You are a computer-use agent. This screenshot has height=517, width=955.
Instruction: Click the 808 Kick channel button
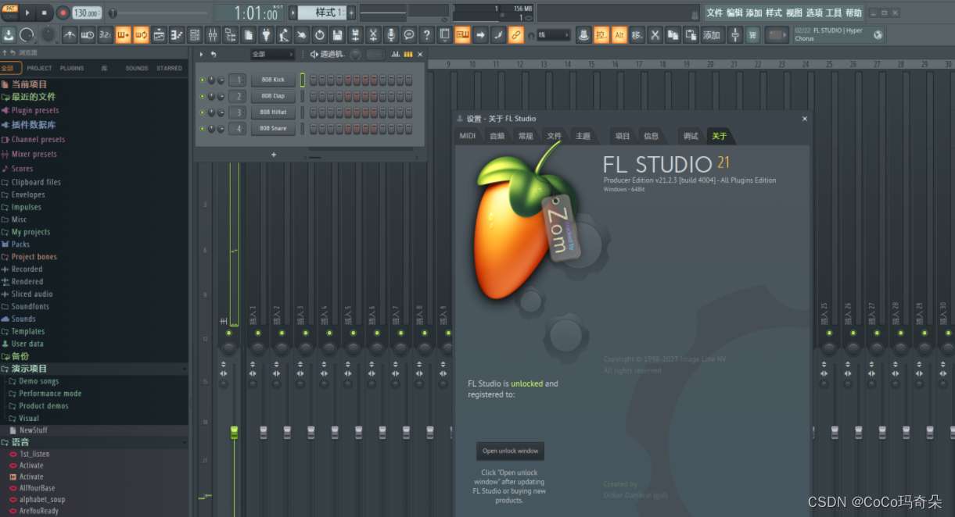coord(273,80)
